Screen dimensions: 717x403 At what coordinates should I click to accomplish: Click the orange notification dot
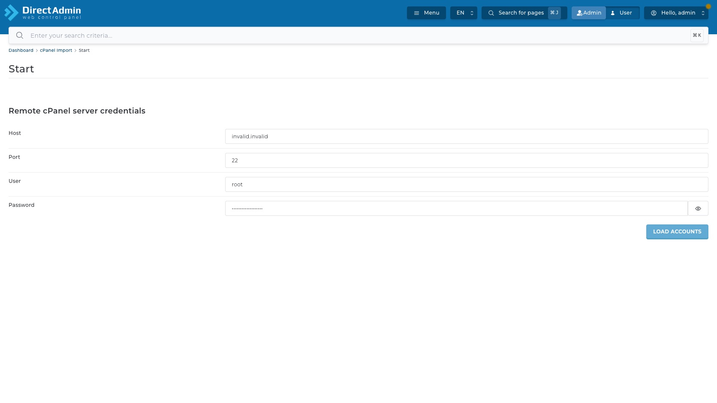pos(708,6)
